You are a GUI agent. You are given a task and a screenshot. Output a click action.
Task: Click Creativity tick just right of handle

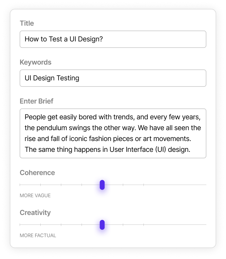pos(123,225)
